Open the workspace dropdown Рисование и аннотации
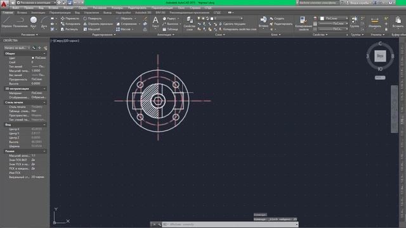The image size is (406, 228). tap(36, 3)
